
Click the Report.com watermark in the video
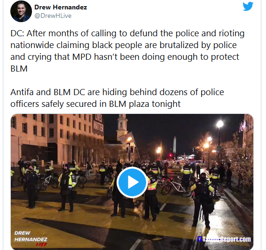coord(235,239)
